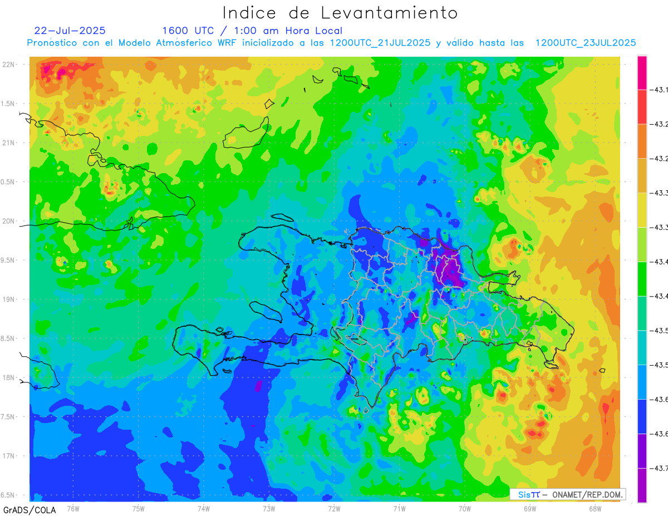
Task: Click the "73W" longitude label
Action: (269, 508)
